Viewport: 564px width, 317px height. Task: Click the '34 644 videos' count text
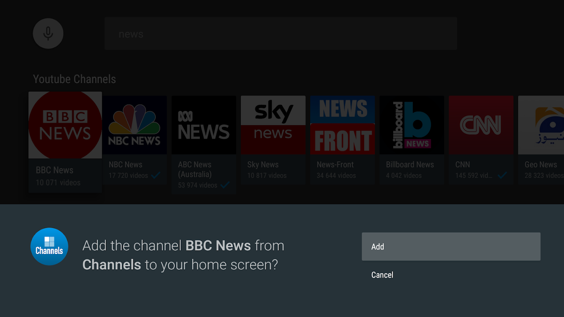336,176
